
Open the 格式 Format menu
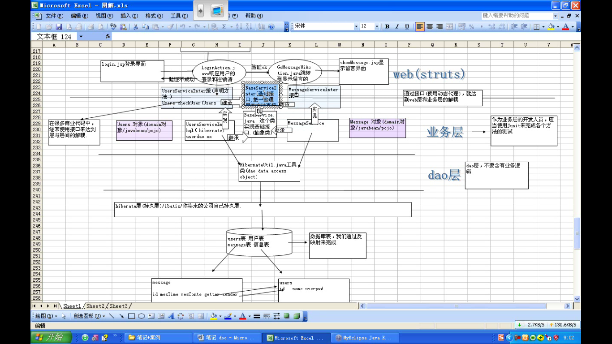tap(154, 16)
